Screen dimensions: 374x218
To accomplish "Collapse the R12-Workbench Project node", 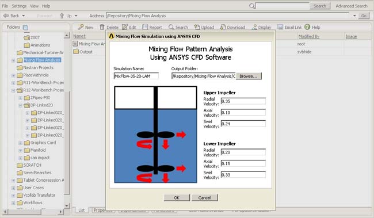I will (13, 90).
